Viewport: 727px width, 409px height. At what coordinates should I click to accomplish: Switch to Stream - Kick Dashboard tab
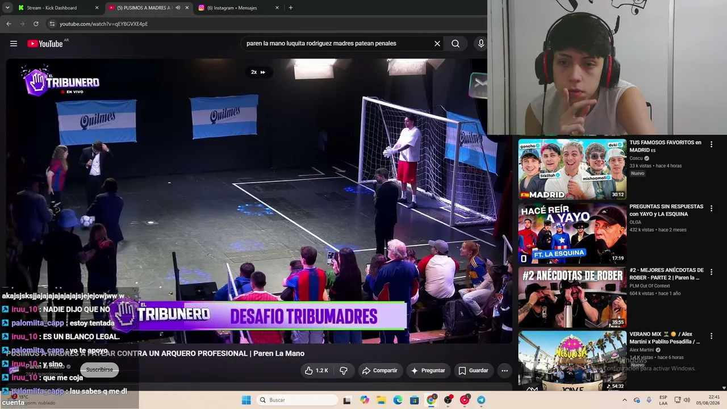(x=58, y=8)
